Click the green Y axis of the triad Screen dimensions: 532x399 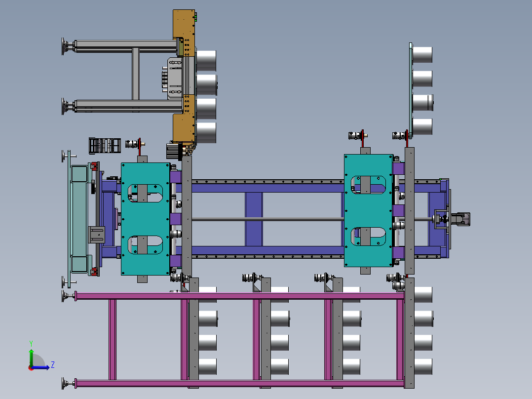click(x=31, y=358)
